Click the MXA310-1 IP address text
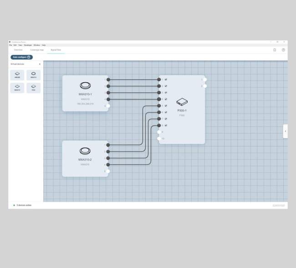Viewport: 296px width, 268px height. (x=85, y=104)
